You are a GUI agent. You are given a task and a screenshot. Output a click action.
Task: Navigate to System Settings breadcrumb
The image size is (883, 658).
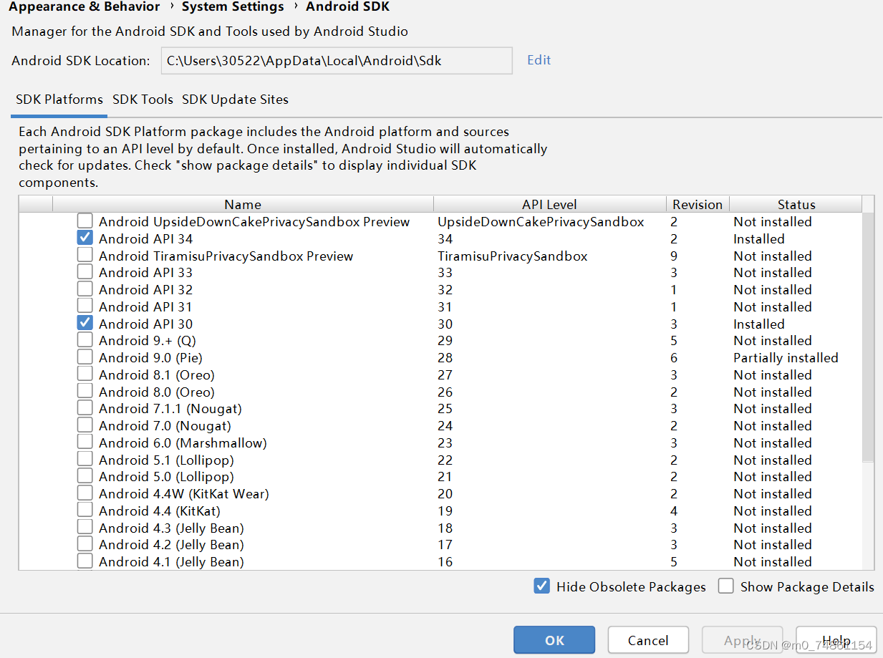[232, 8]
